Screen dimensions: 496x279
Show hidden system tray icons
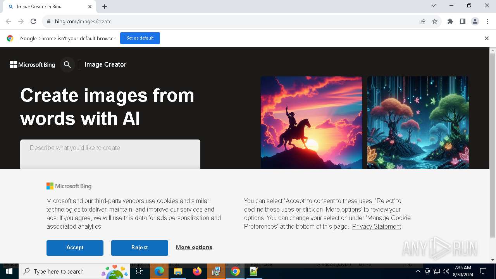418,271
